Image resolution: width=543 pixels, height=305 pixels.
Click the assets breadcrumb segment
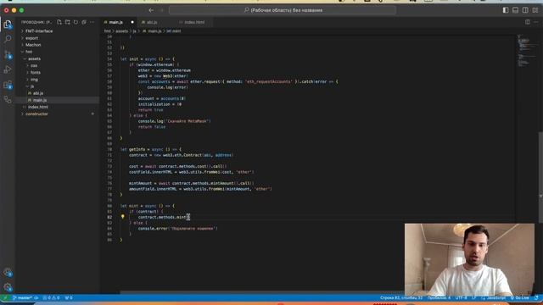(121, 31)
